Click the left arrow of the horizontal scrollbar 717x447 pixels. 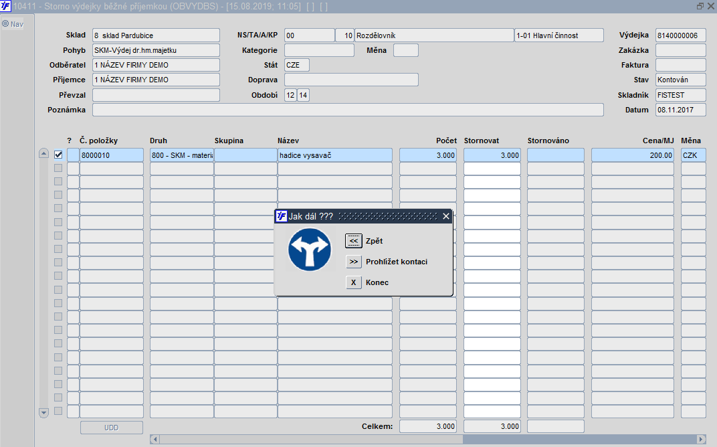155,439
